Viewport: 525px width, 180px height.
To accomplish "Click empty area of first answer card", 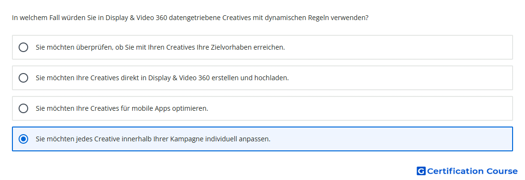I will pos(399,47).
